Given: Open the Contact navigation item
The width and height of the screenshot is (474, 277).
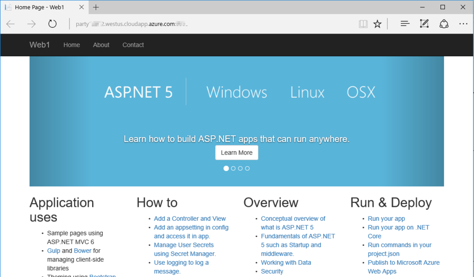Looking at the screenshot, I should pos(133,45).
